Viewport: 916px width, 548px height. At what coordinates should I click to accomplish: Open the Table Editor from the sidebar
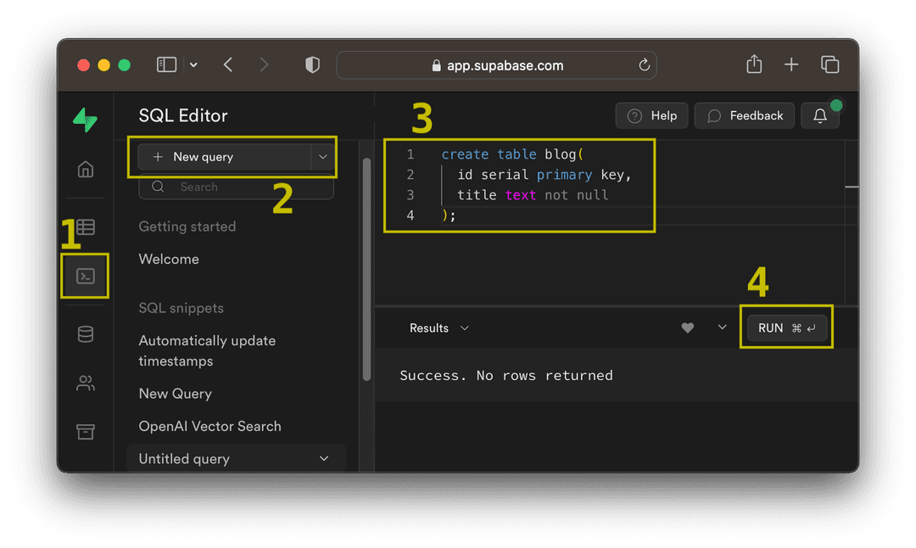(85, 226)
